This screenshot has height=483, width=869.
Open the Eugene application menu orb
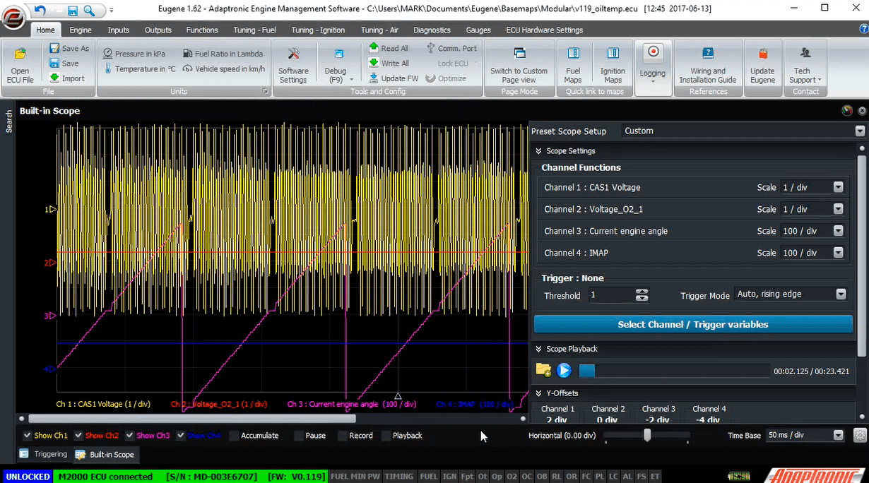(x=14, y=19)
